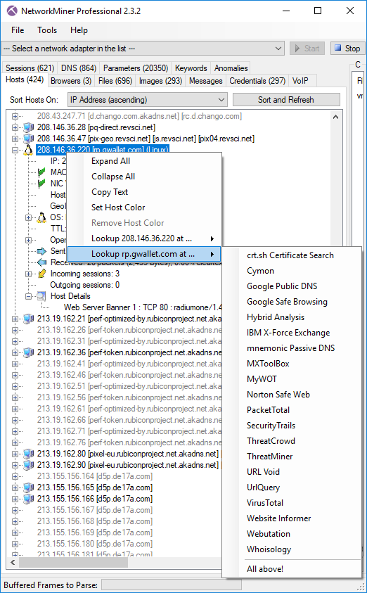367x593 pixels.
Task: Select Whoisology lookup option
Action: tap(291, 549)
